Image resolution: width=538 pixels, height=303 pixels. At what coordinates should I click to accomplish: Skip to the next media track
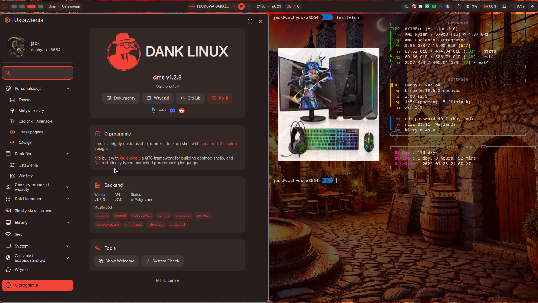(x=249, y=6)
